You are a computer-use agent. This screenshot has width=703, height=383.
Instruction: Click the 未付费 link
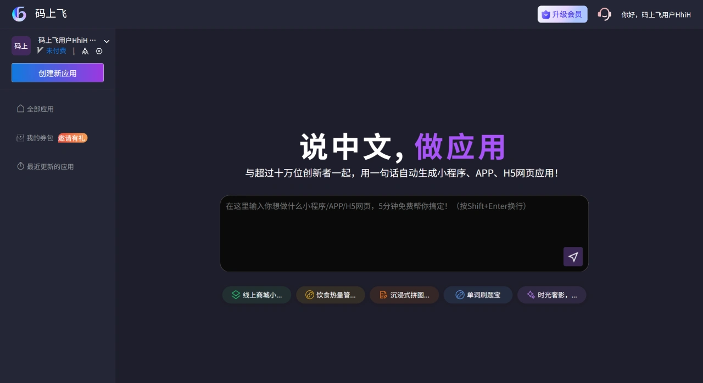(56, 50)
